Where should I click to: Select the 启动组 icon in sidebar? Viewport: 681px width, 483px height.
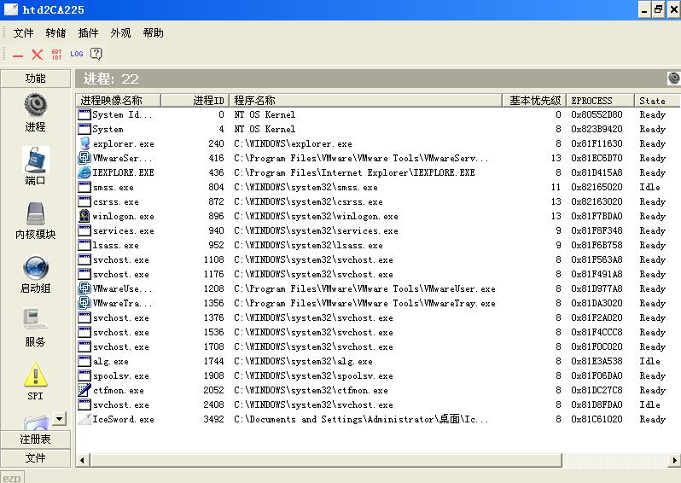(x=35, y=268)
